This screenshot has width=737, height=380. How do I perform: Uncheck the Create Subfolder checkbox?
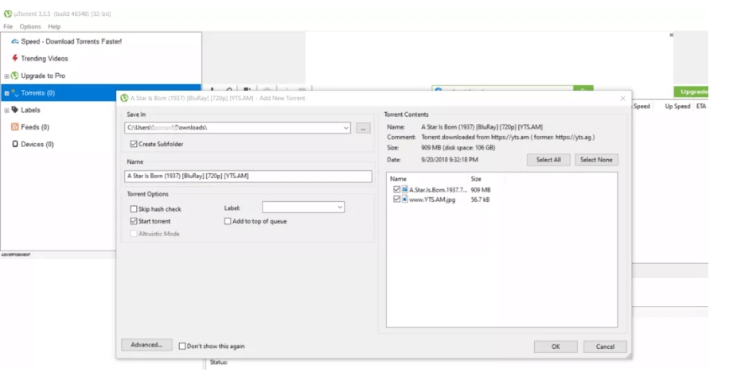133,144
